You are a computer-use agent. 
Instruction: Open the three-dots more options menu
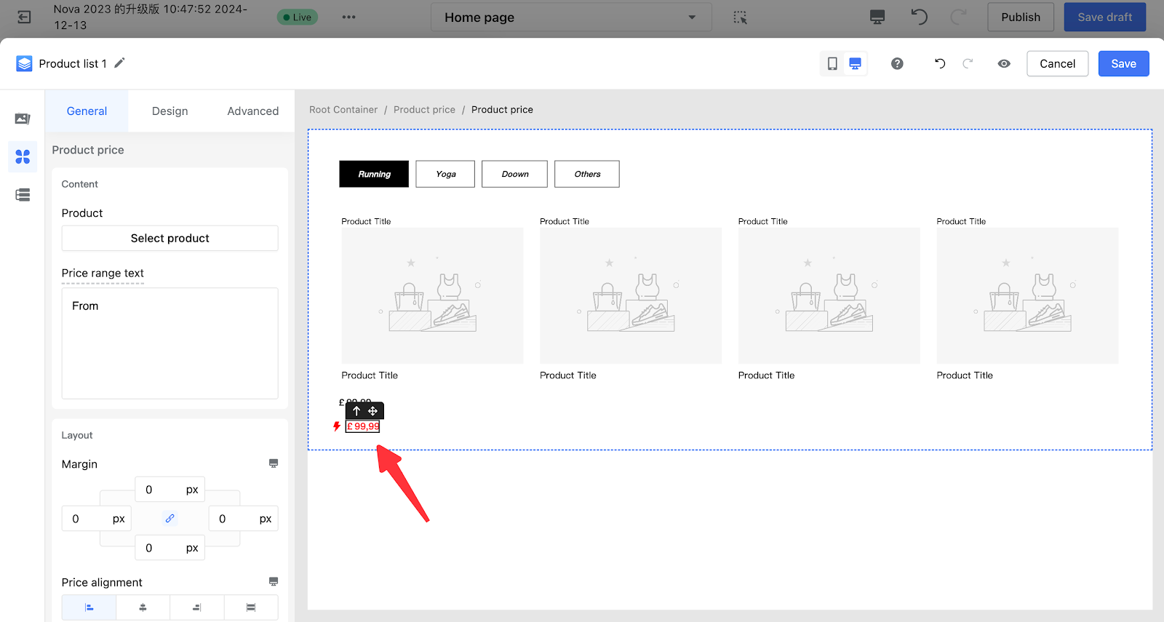pos(349,17)
